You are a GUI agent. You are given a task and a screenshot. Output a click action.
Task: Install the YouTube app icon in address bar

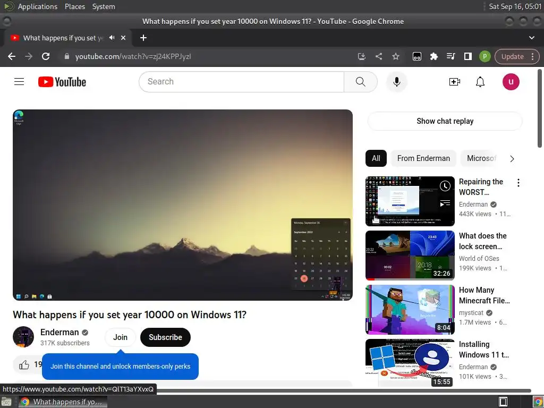(361, 56)
